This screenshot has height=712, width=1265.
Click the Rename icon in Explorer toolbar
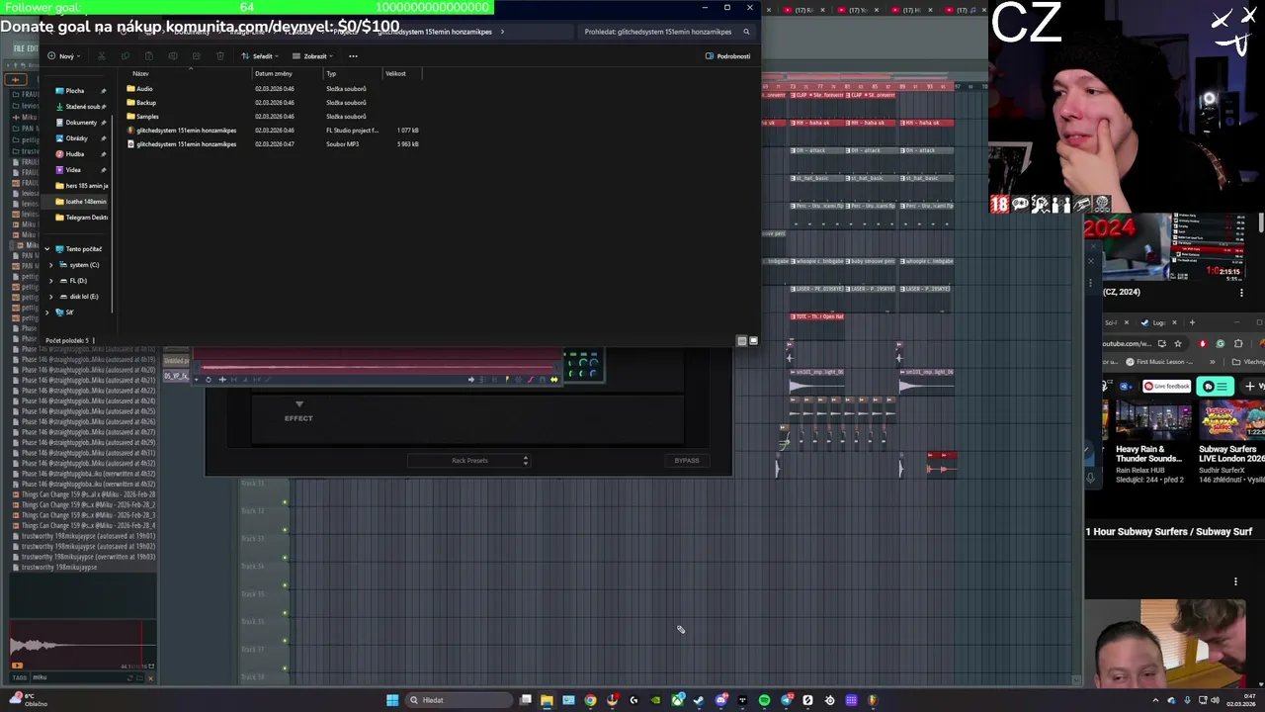click(x=173, y=56)
